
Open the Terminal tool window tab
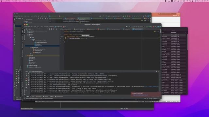tap(46, 97)
